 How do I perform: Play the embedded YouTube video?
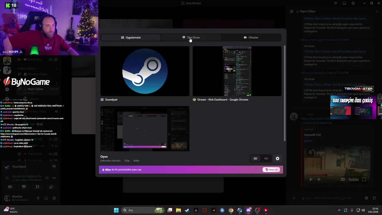311,179
